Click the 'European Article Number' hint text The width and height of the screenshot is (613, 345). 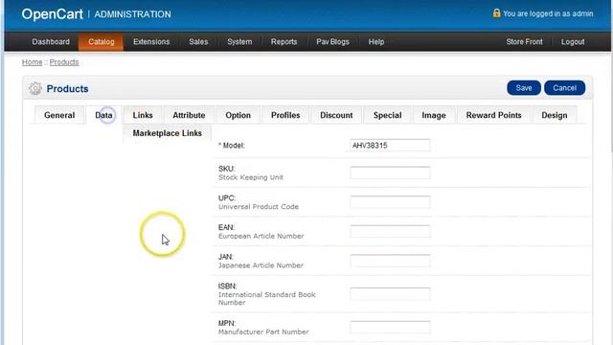coord(261,236)
